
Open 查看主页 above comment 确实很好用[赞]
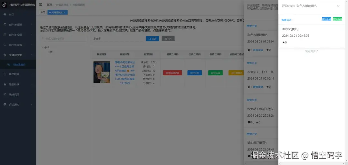[x=252, y=134]
